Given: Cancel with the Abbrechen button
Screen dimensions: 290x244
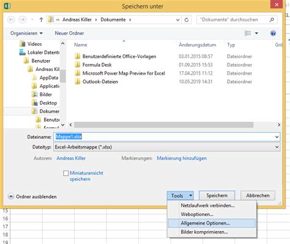Looking at the screenshot, I should tap(258, 196).
